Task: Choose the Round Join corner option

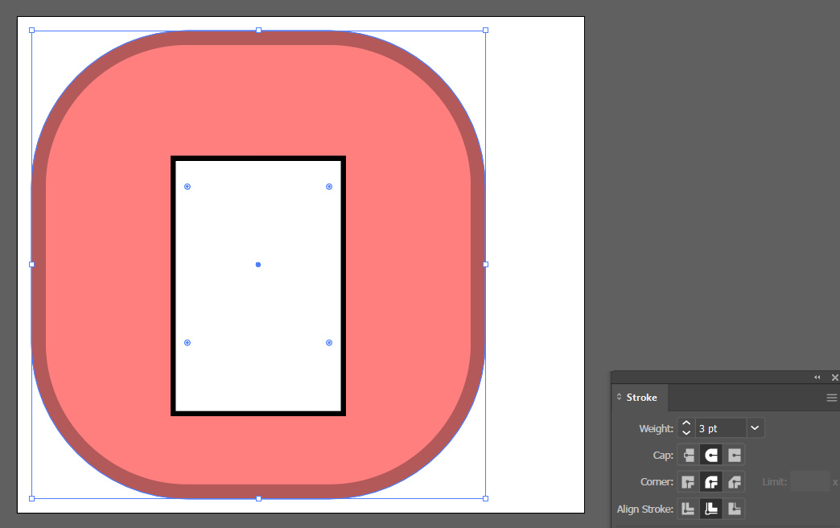Action: coord(711,482)
